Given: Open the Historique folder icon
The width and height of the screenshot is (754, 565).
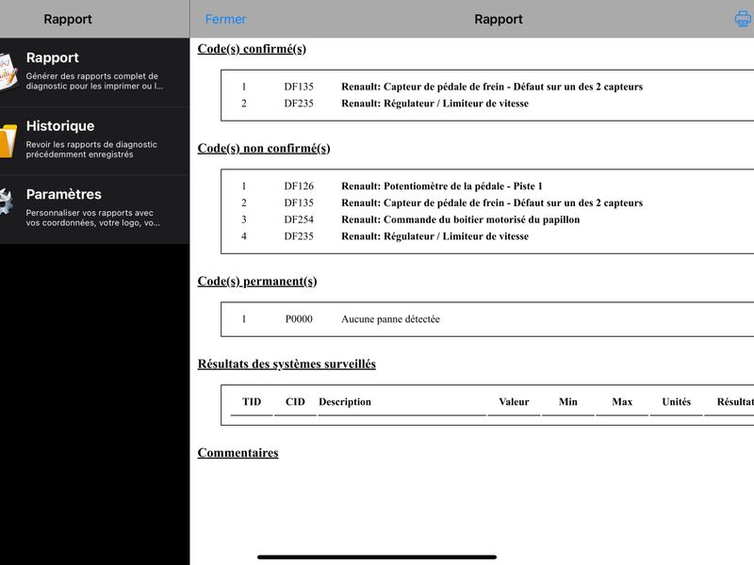Looking at the screenshot, I should coord(8,140).
